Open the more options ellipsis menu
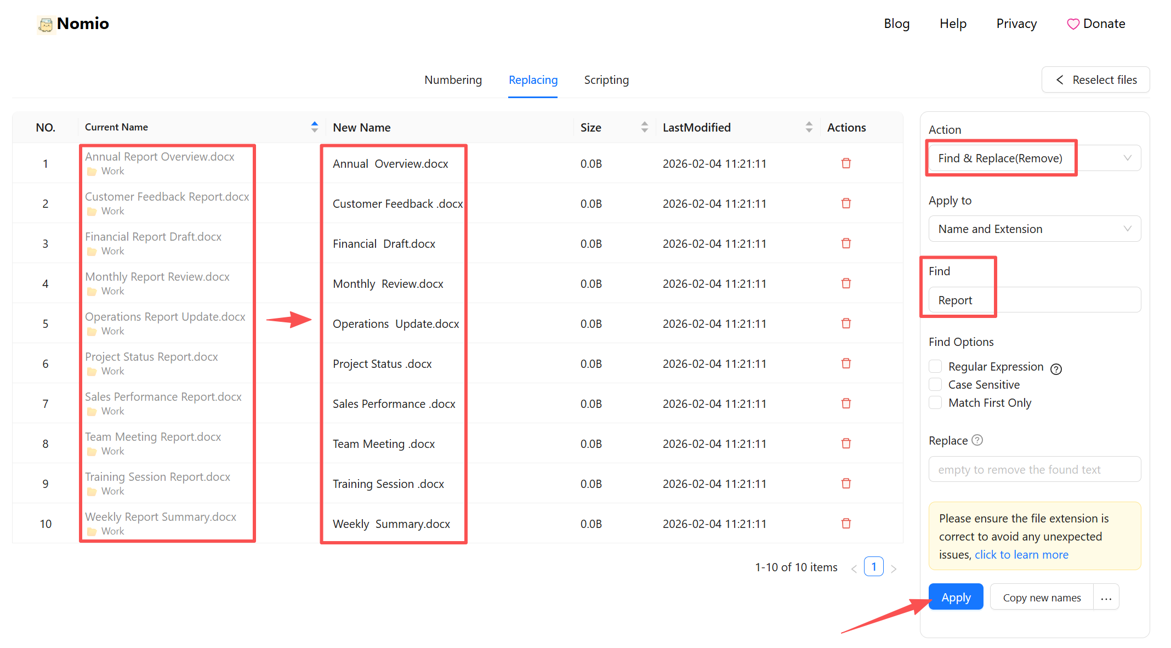The image size is (1171, 648). pos(1106,598)
